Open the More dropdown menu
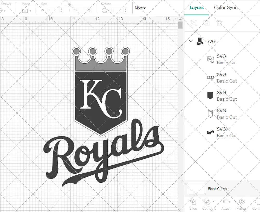This screenshot has width=260, height=212. point(140,8)
